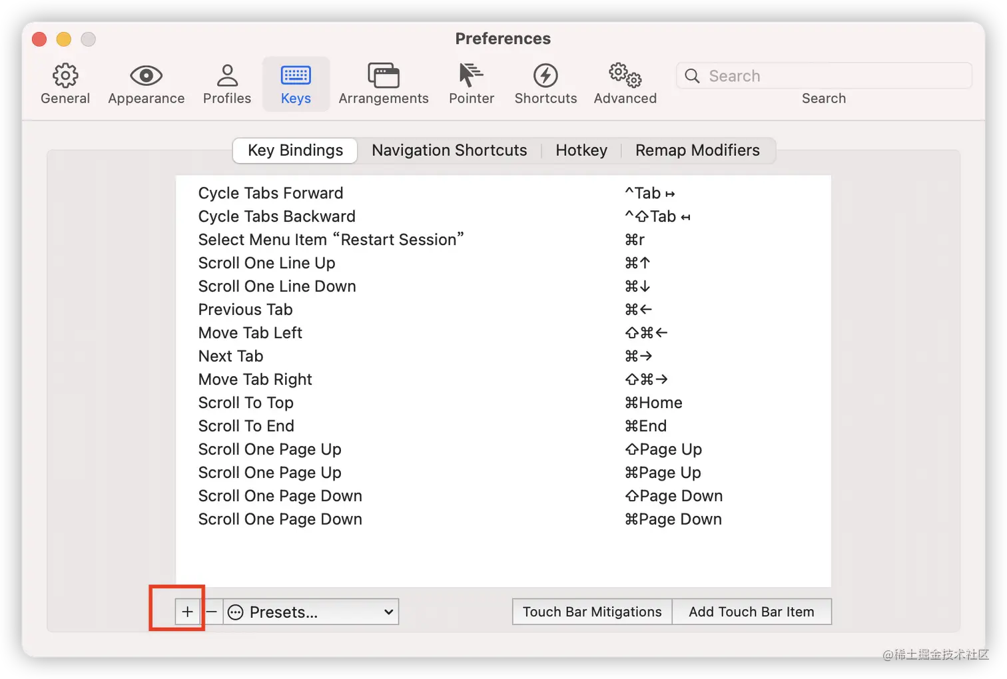Click the plus button to add key binding

188,612
